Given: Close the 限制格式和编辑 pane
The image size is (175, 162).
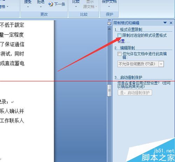Looking at the screenshot, I should (171, 23).
